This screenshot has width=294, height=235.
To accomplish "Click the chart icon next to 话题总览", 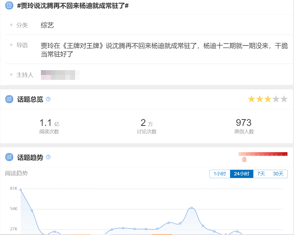I will pyautogui.click(x=9, y=99).
